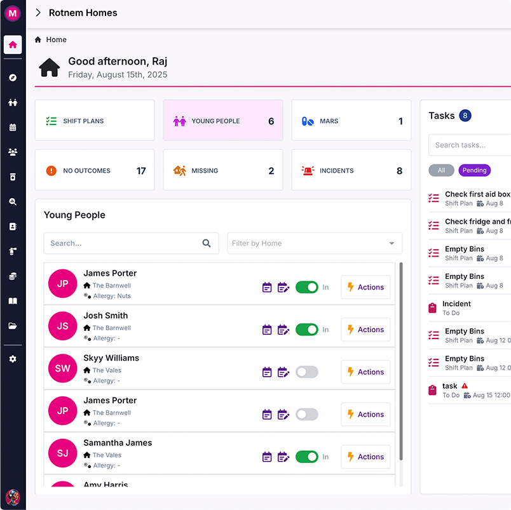Switch to the All tasks filter
Image resolution: width=511 pixels, height=510 pixels.
coord(441,170)
